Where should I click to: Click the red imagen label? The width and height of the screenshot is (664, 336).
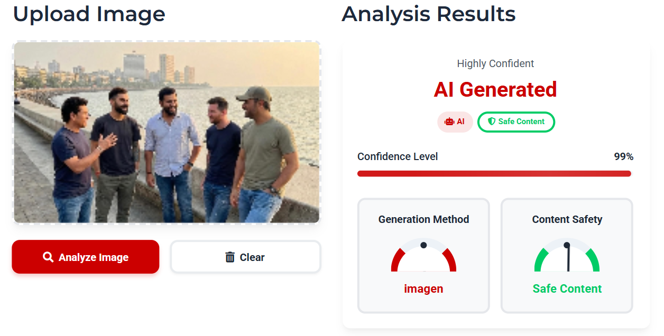click(423, 289)
